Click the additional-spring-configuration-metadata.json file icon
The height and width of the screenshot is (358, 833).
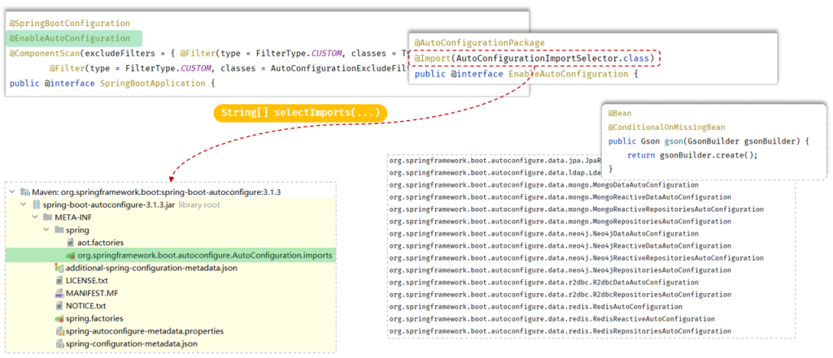click(59, 268)
